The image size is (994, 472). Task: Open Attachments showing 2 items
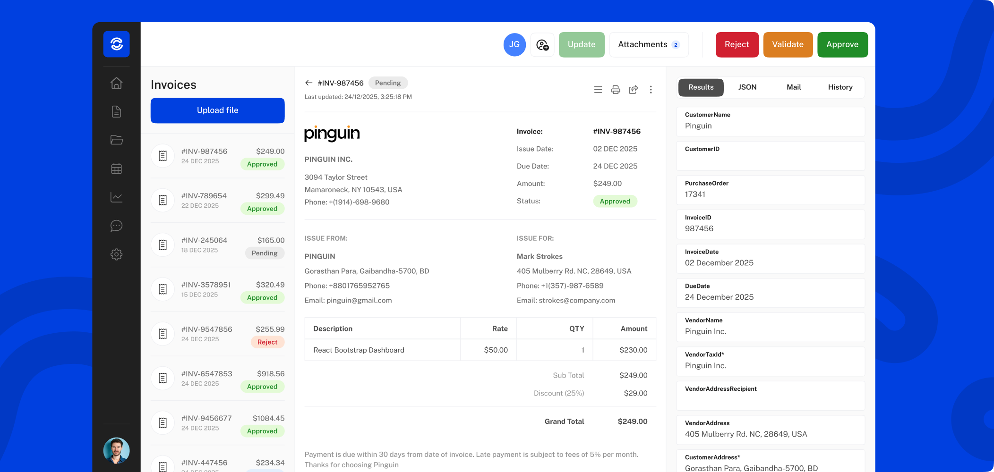click(648, 44)
